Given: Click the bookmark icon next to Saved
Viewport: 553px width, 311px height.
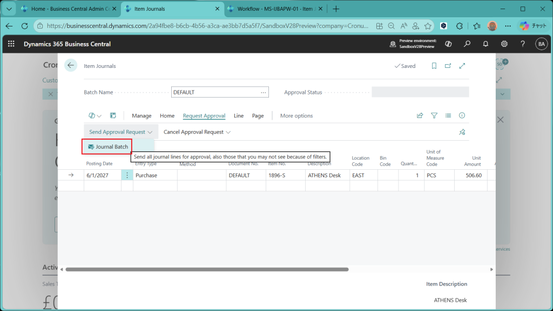Looking at the screenshot, I should click(434, 66).
